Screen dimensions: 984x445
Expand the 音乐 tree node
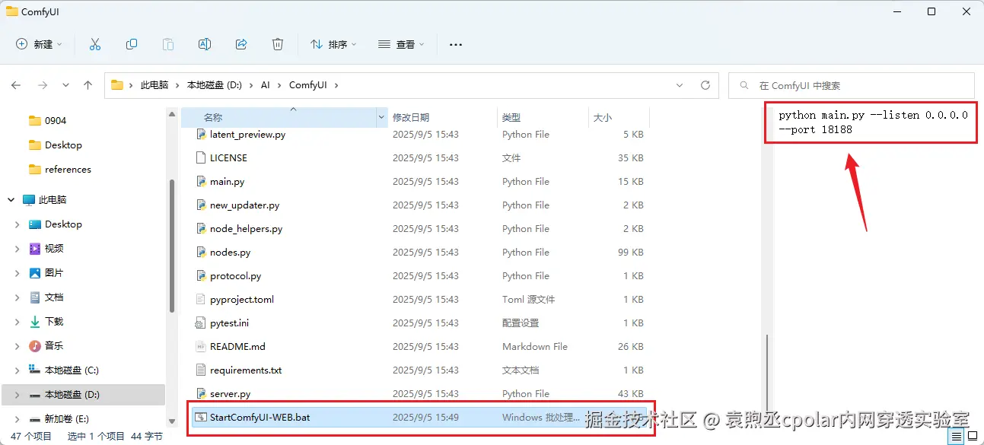coord(18,346)
